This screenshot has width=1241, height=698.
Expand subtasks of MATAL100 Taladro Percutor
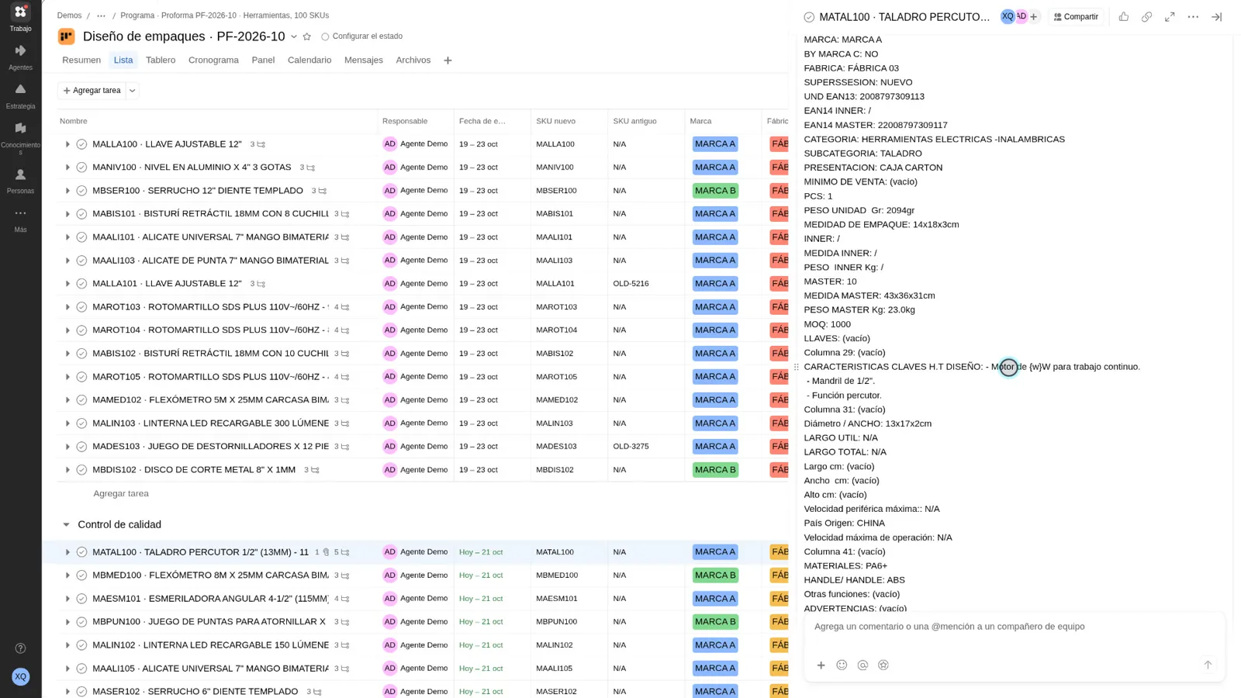click(67, 552)
